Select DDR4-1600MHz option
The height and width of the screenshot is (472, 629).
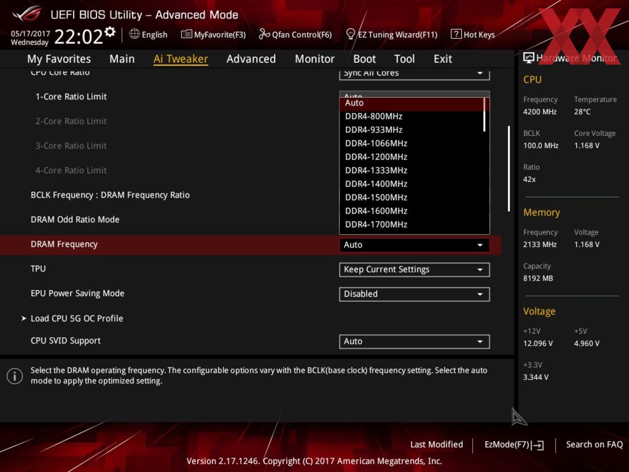click(412, 211)
